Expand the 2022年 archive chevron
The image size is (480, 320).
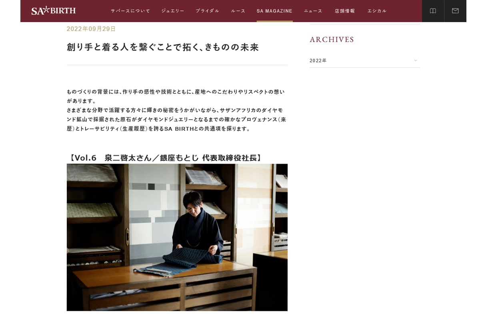point(416,60)
